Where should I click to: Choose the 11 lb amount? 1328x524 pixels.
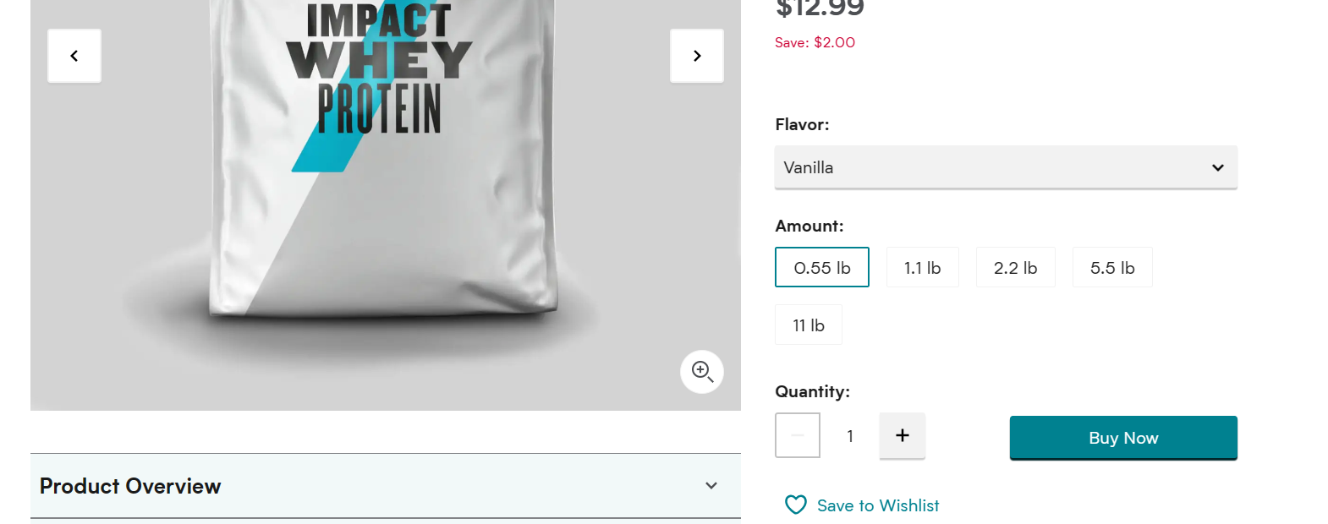tap(809, 325)
